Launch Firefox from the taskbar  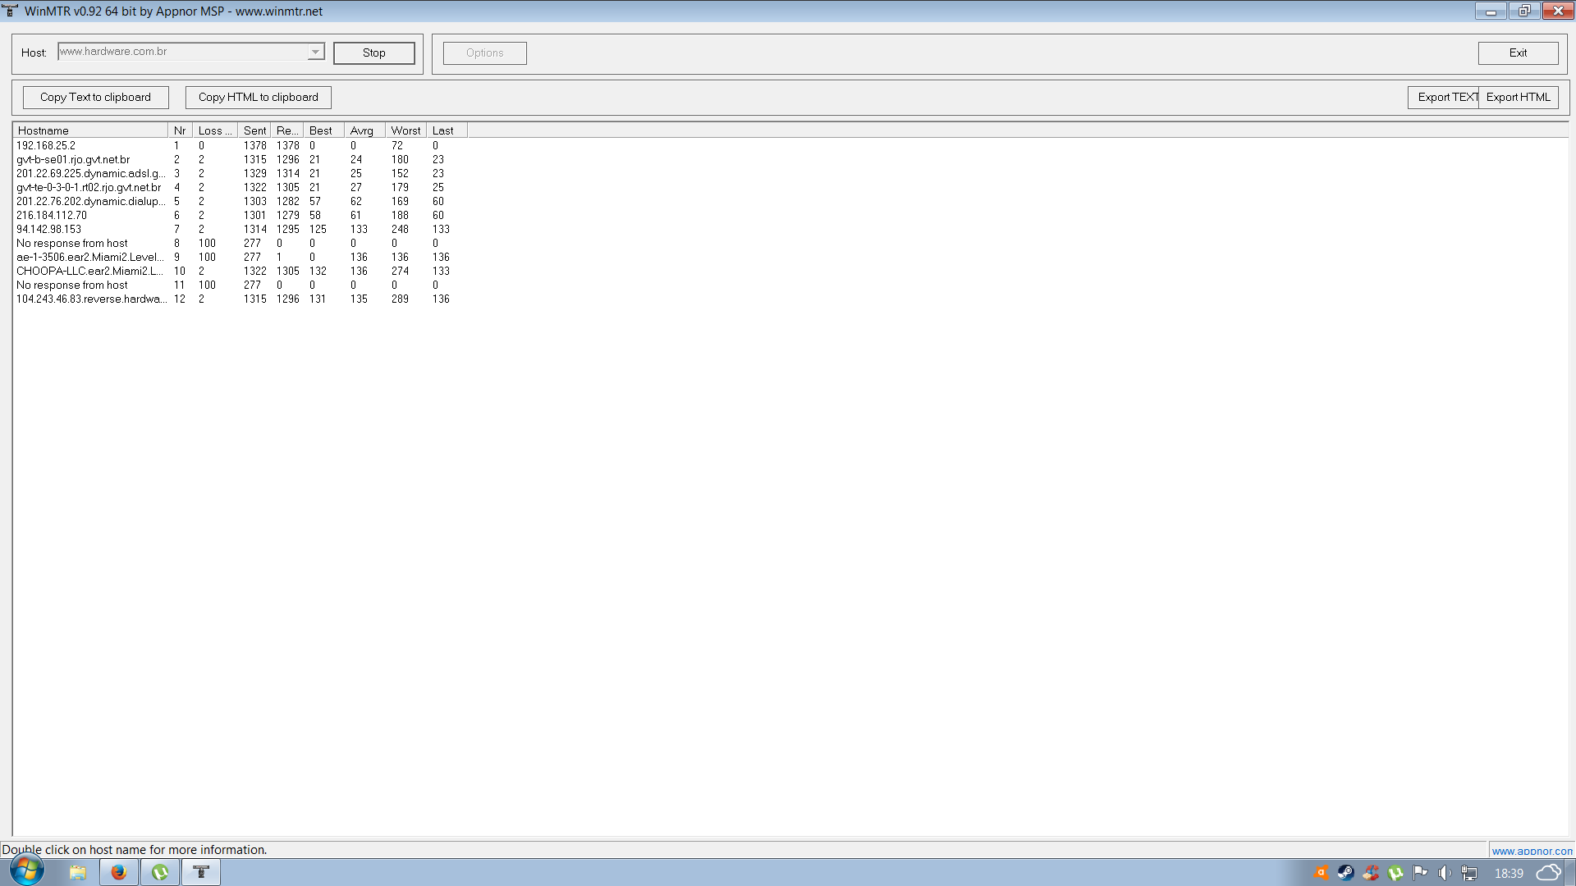[x=119, y=872]
